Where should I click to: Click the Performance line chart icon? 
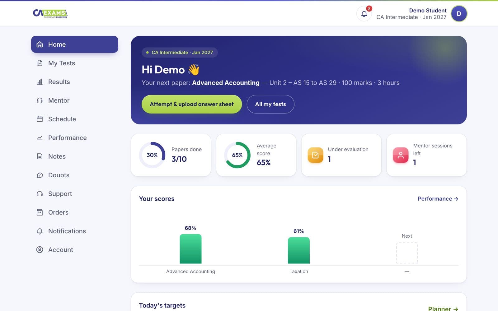pyautogui.click(x=40, y=138)
